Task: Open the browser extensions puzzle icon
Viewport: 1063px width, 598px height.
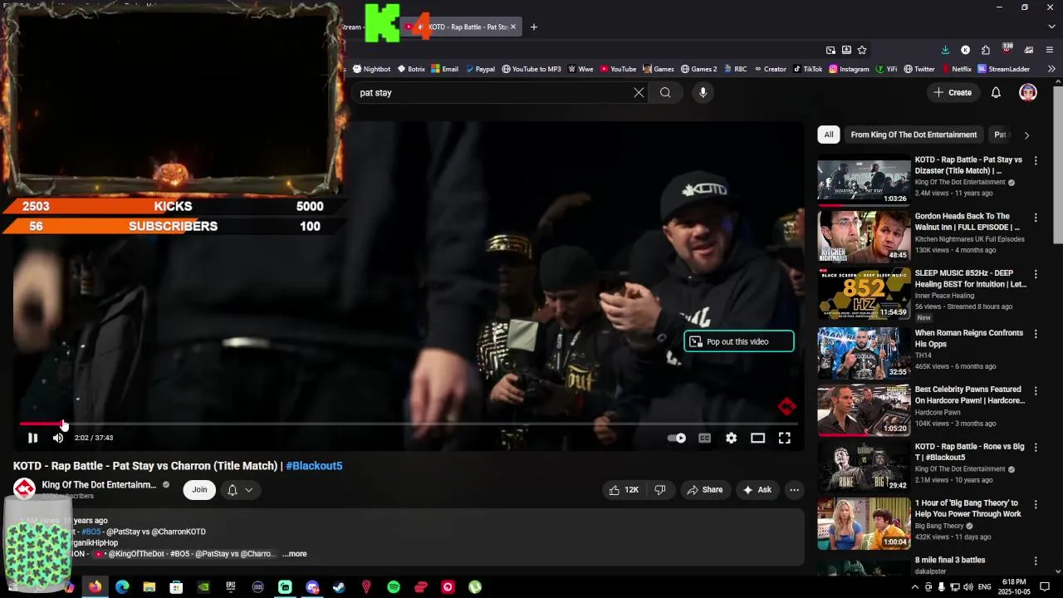Action: point(985,50)
